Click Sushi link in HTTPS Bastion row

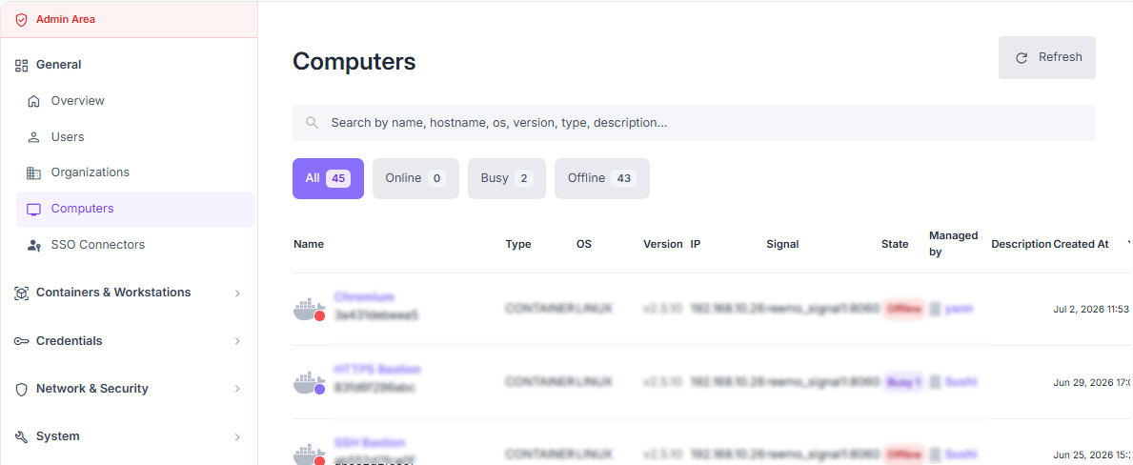point(961,382)
